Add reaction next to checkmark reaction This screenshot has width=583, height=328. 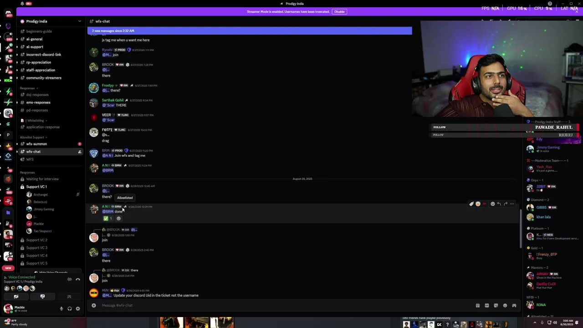(118, 219)
